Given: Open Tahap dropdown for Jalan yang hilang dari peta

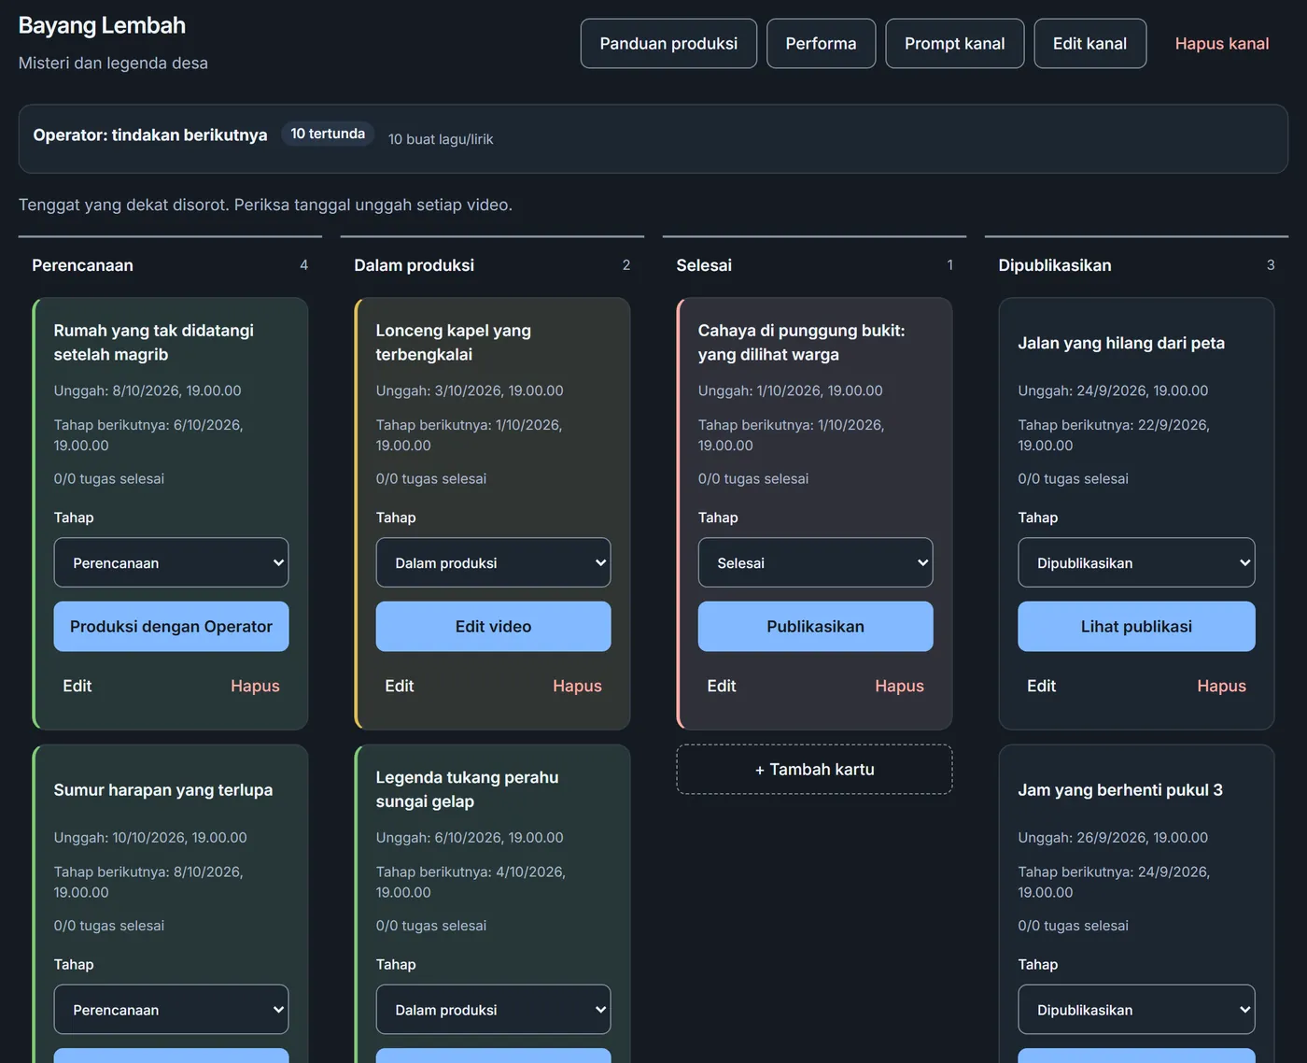Looking at the screenshot, I should coord(1136,562).
